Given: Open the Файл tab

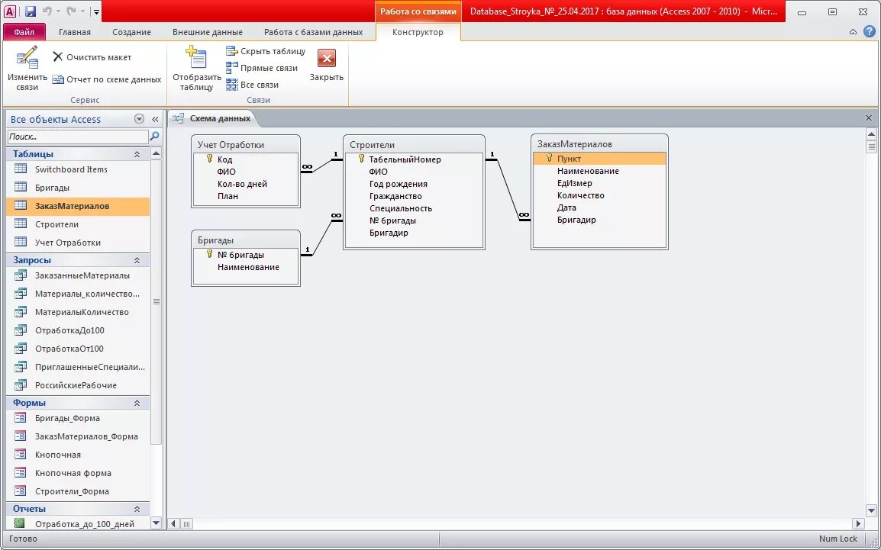Looking at the screenshot, I should 24,32.
